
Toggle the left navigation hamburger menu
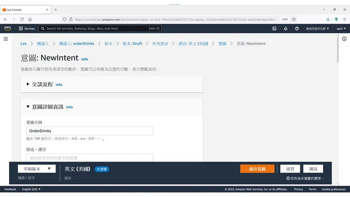[x=6, y=39]
